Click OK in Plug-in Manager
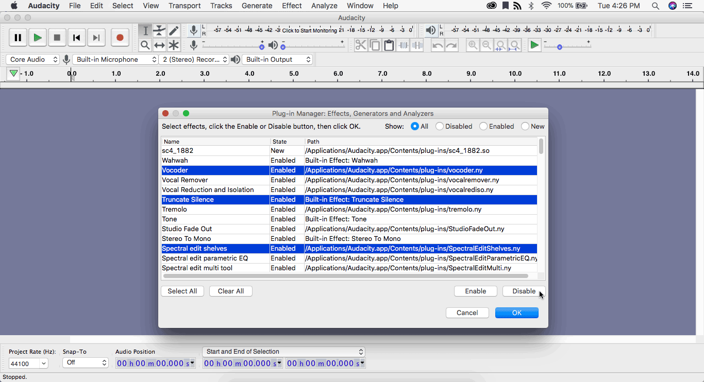This screenshot has width=704, height=382. [x=516, y=312]
